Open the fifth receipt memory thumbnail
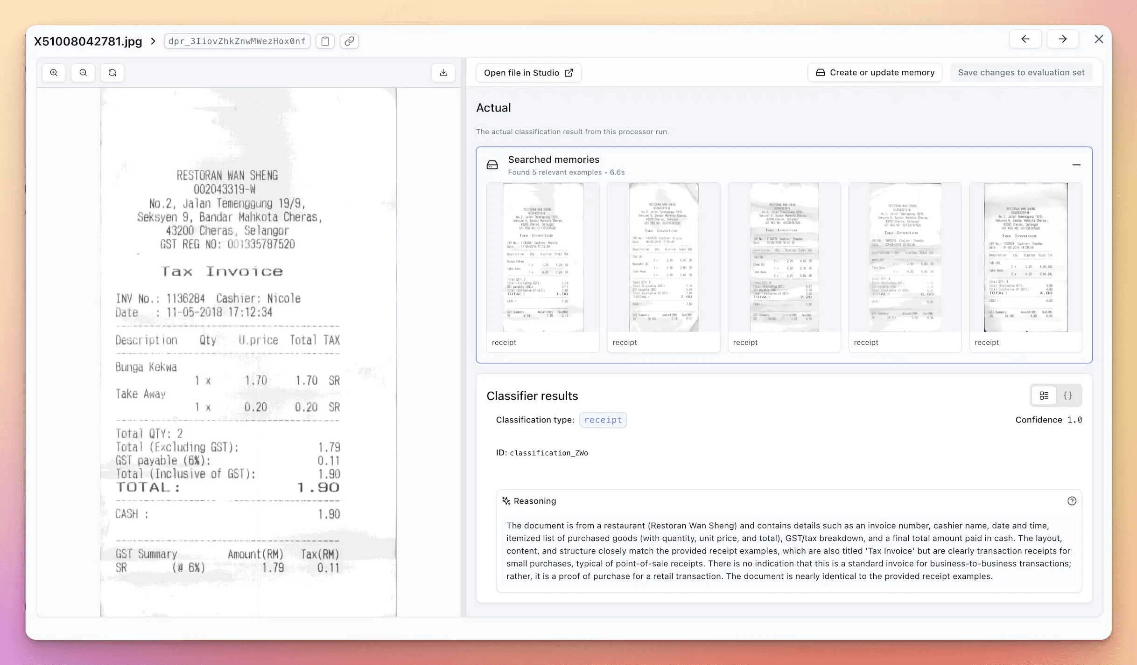This screenshot has height=665, width=1137. point(1025,257)
